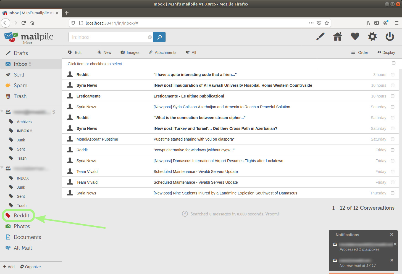Click Organize at sidebar bottom
The width and height of the screenshot is (402, 274).
click(x=30, y=267)
